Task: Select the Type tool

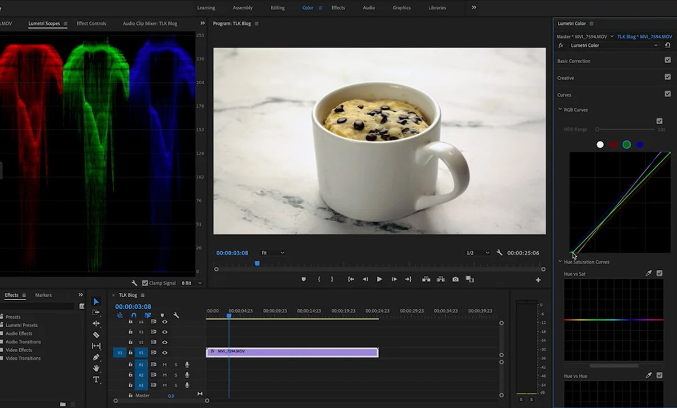Action: [x=96, y=380]
